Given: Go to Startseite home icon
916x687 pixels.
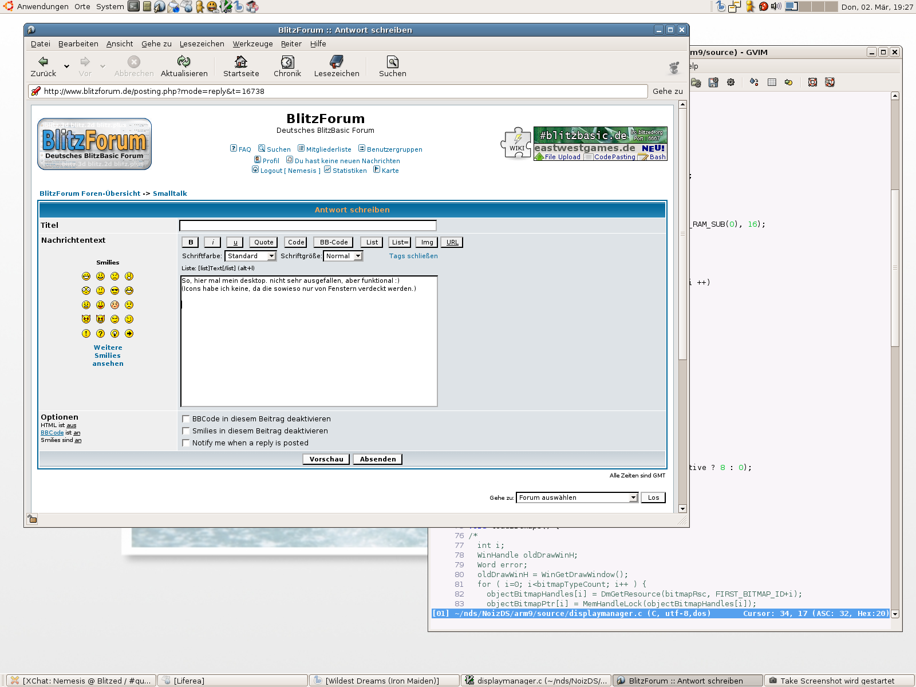Looking at the screenshot, I should (x=241, y=62).
